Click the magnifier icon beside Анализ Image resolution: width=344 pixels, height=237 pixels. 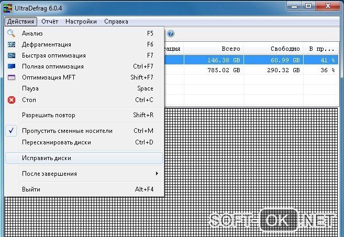(x=11, y=33)
